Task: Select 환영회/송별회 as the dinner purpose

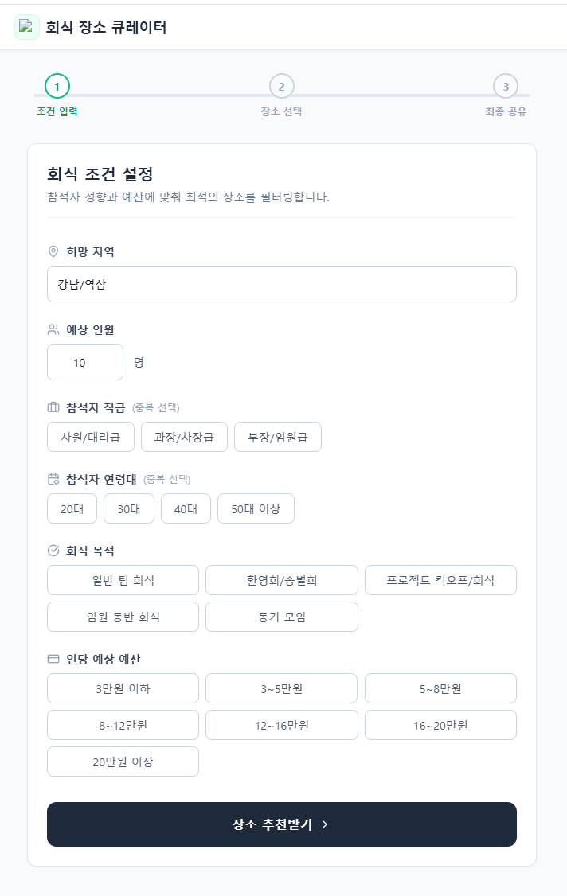Action: [x=282, y=580]
